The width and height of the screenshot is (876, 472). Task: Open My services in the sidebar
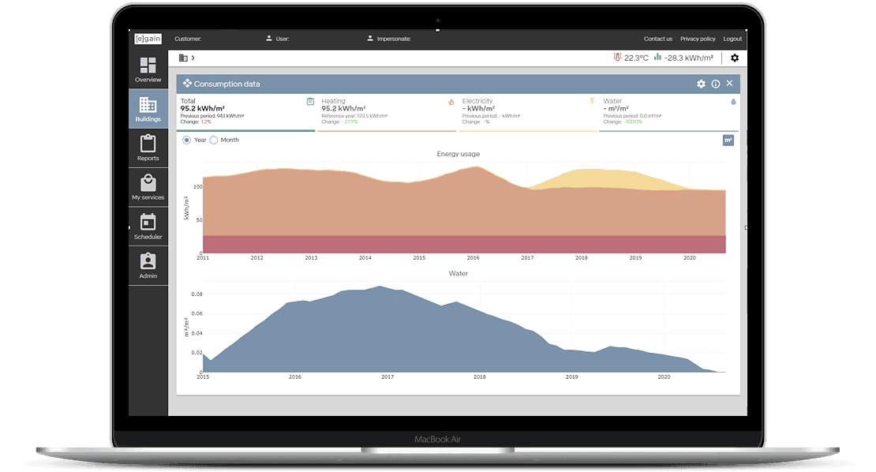148,187
